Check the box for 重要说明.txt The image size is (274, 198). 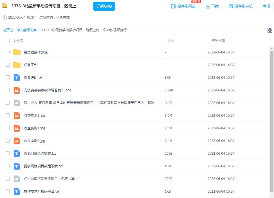pos(8,77)
